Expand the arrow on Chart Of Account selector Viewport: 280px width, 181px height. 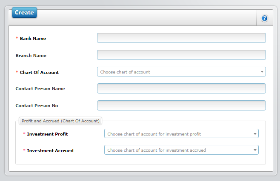(x=262, y=72)
